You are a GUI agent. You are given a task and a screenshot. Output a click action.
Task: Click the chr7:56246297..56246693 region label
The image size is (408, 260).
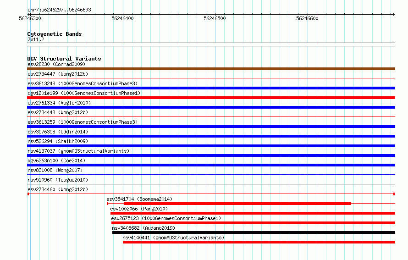pos(59,10)
